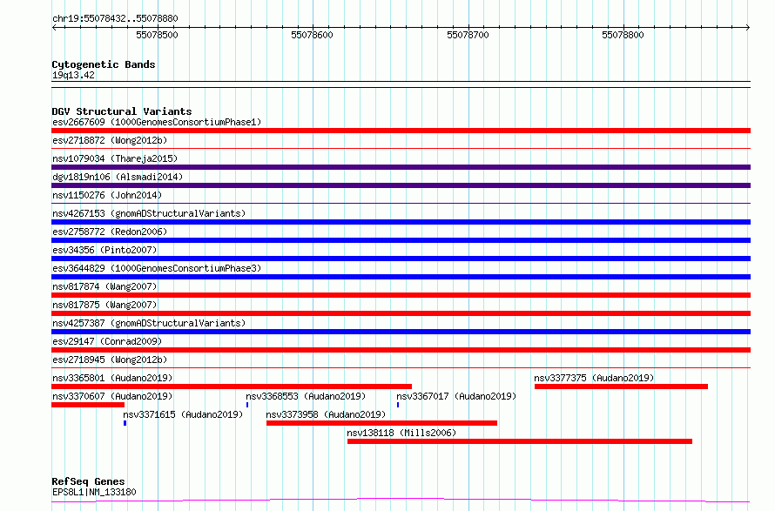Select the blue nsv4257387 variant bar

click(401, 332)
